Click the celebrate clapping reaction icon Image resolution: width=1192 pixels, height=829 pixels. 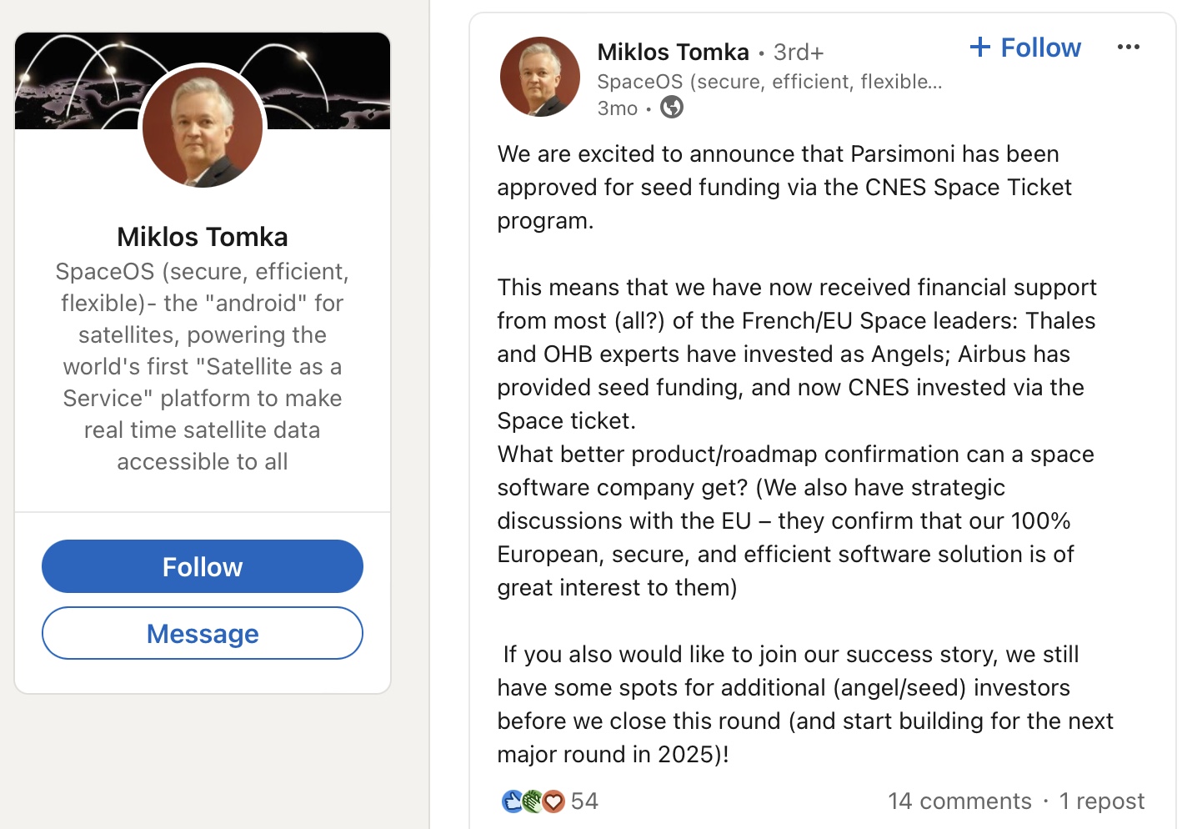pos(533,801)
